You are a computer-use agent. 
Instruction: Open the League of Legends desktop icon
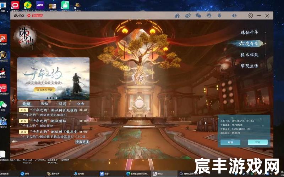tap(3, 122)
